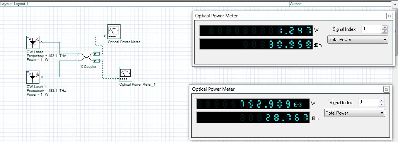Click lower output visualizer port of X Coupler
Viewport: 398px width, 142px height.
97,61
